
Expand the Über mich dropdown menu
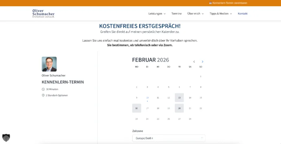point(196,14)
